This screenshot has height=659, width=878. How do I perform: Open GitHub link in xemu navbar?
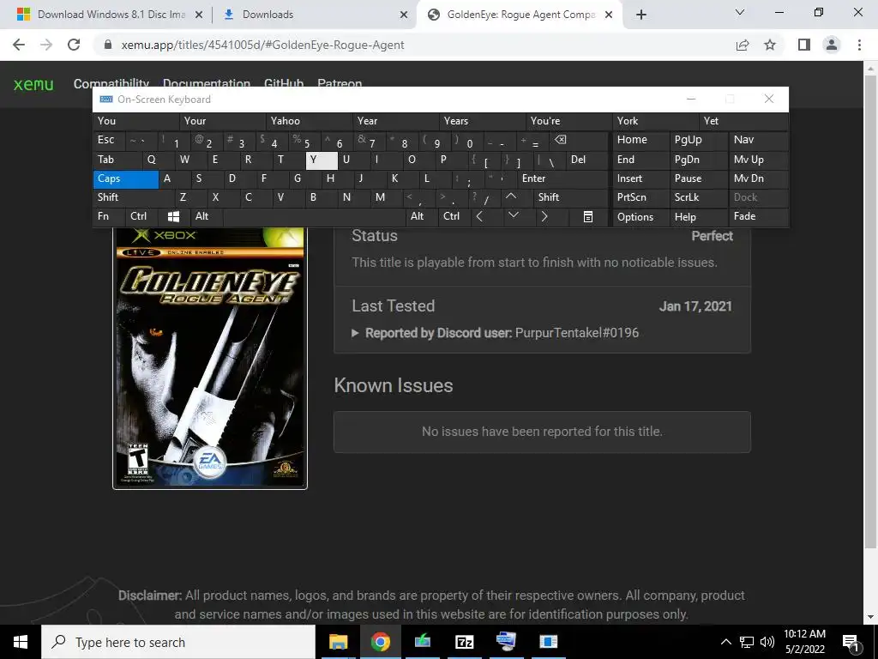[284, 83]
